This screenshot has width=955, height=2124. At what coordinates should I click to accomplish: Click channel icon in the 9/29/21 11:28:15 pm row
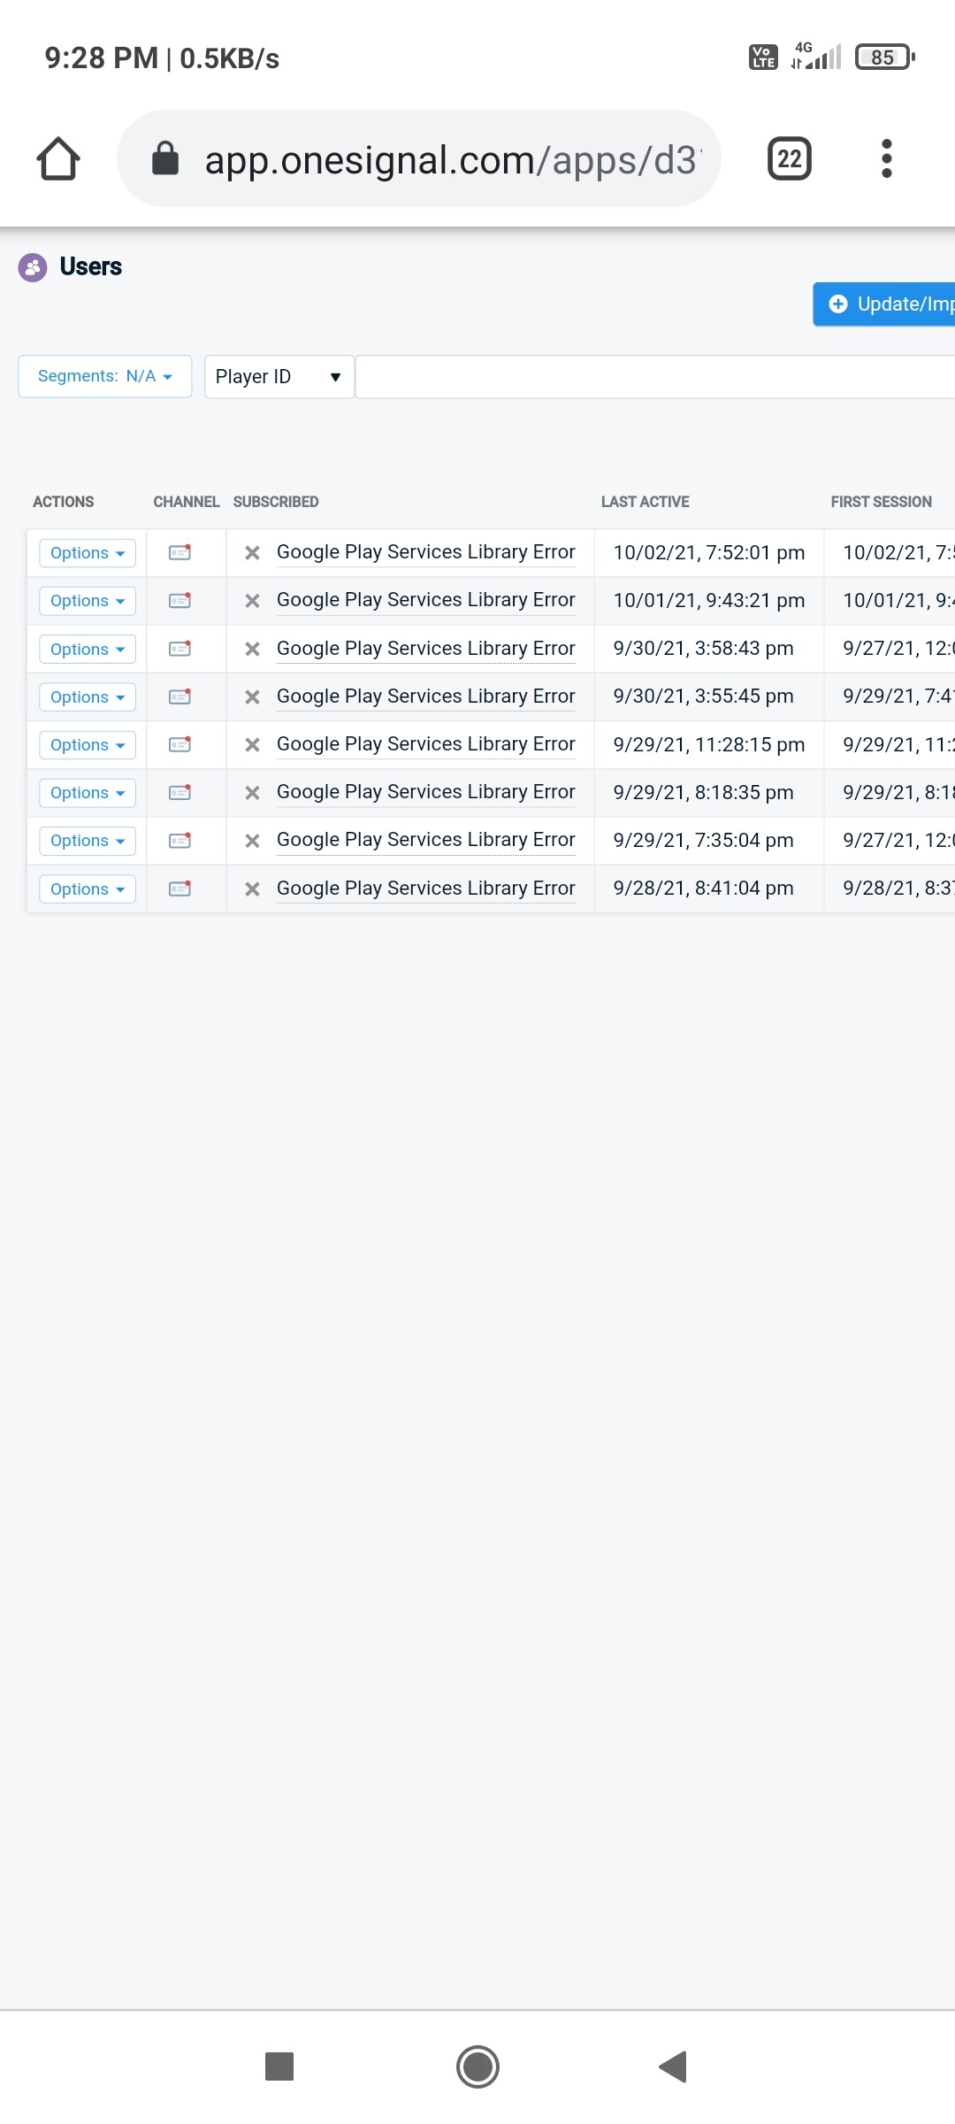click(180, 744)
